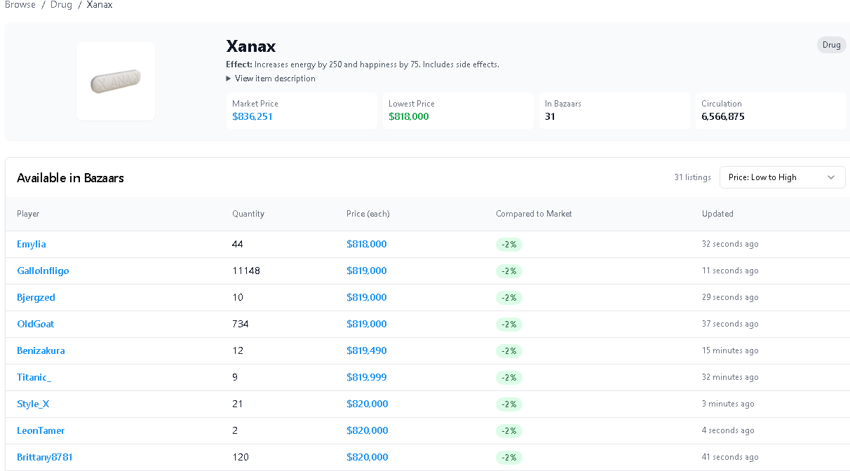Go to Drug category breadcrumb
The width and height of the screenshot is (850, 471).
(61, 5)
